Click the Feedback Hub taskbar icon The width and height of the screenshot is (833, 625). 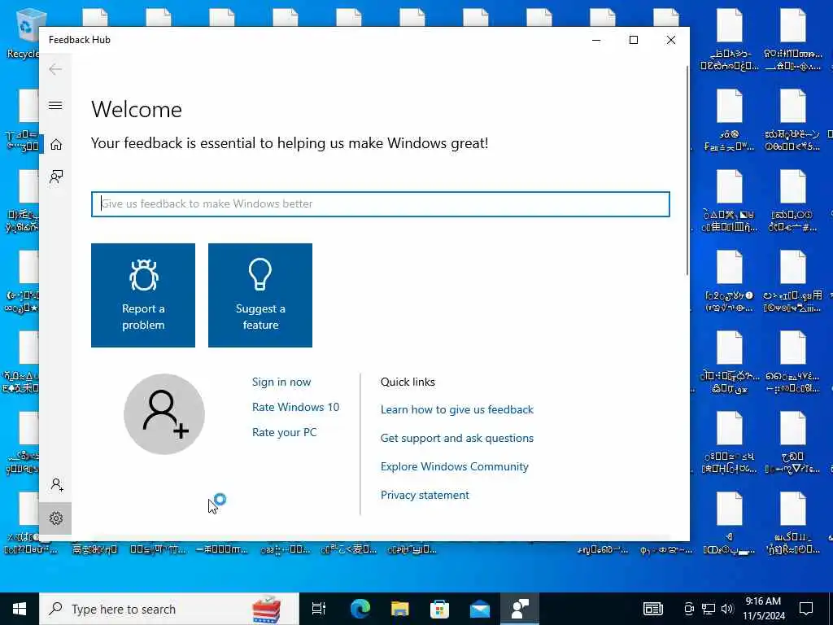point(520,609)
